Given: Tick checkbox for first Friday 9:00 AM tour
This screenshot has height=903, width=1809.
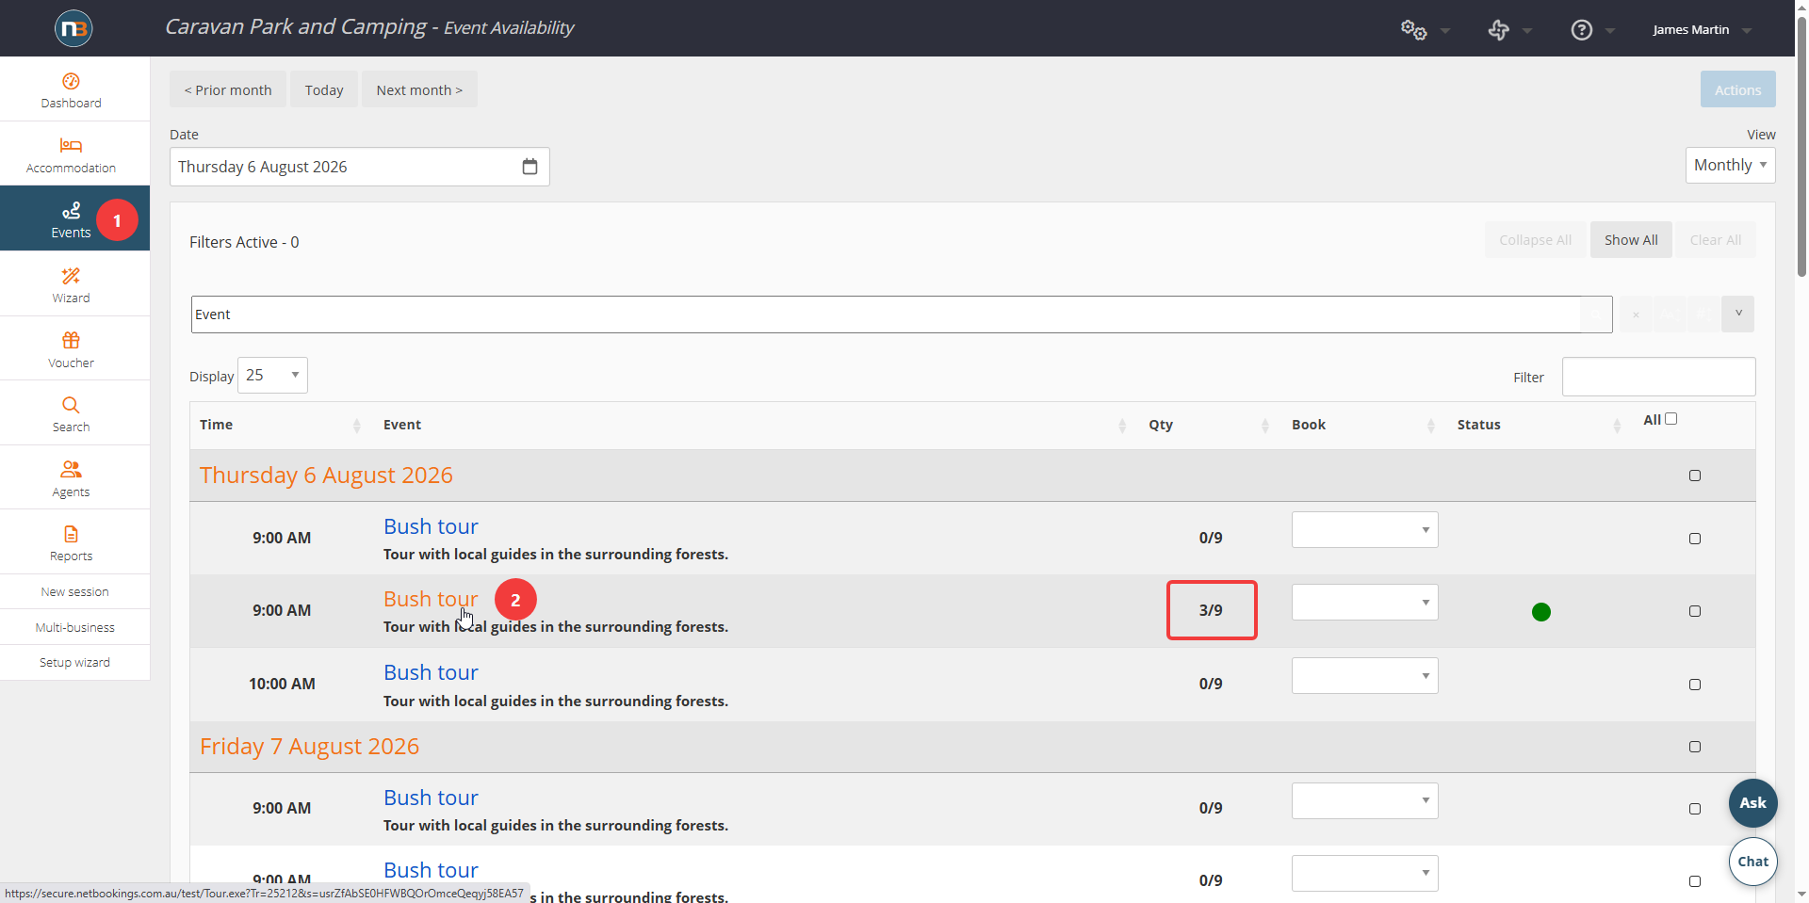Looking at the screenshot, I should point(1695,809).
